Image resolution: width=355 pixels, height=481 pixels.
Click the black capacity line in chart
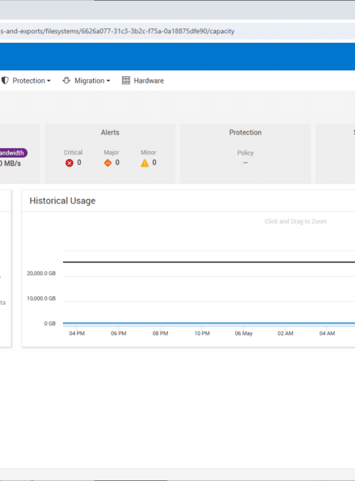(x=209, y=262)
